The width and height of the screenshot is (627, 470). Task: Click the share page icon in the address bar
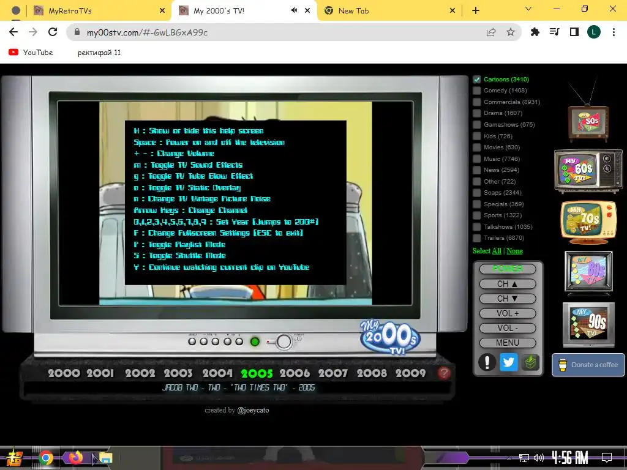click(491, 32)
